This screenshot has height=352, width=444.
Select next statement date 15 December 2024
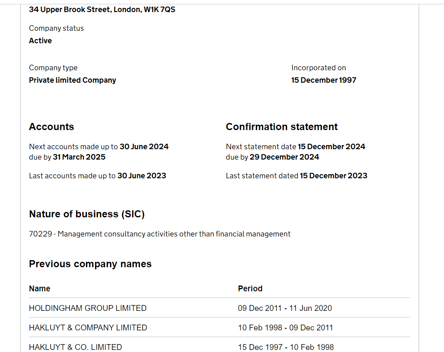click(x=331, y=147)
